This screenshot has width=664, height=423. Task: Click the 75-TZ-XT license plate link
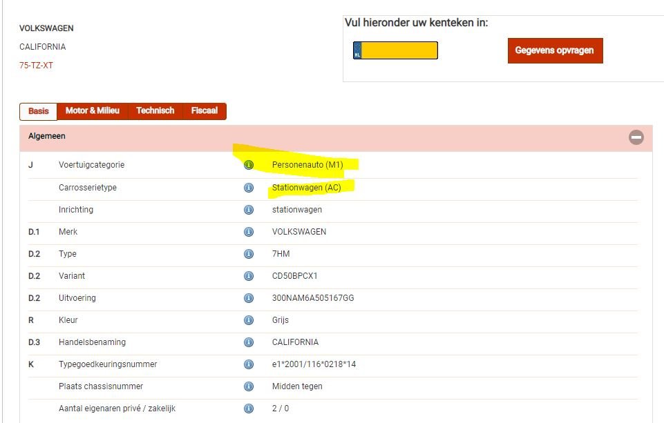coord(37,66)
